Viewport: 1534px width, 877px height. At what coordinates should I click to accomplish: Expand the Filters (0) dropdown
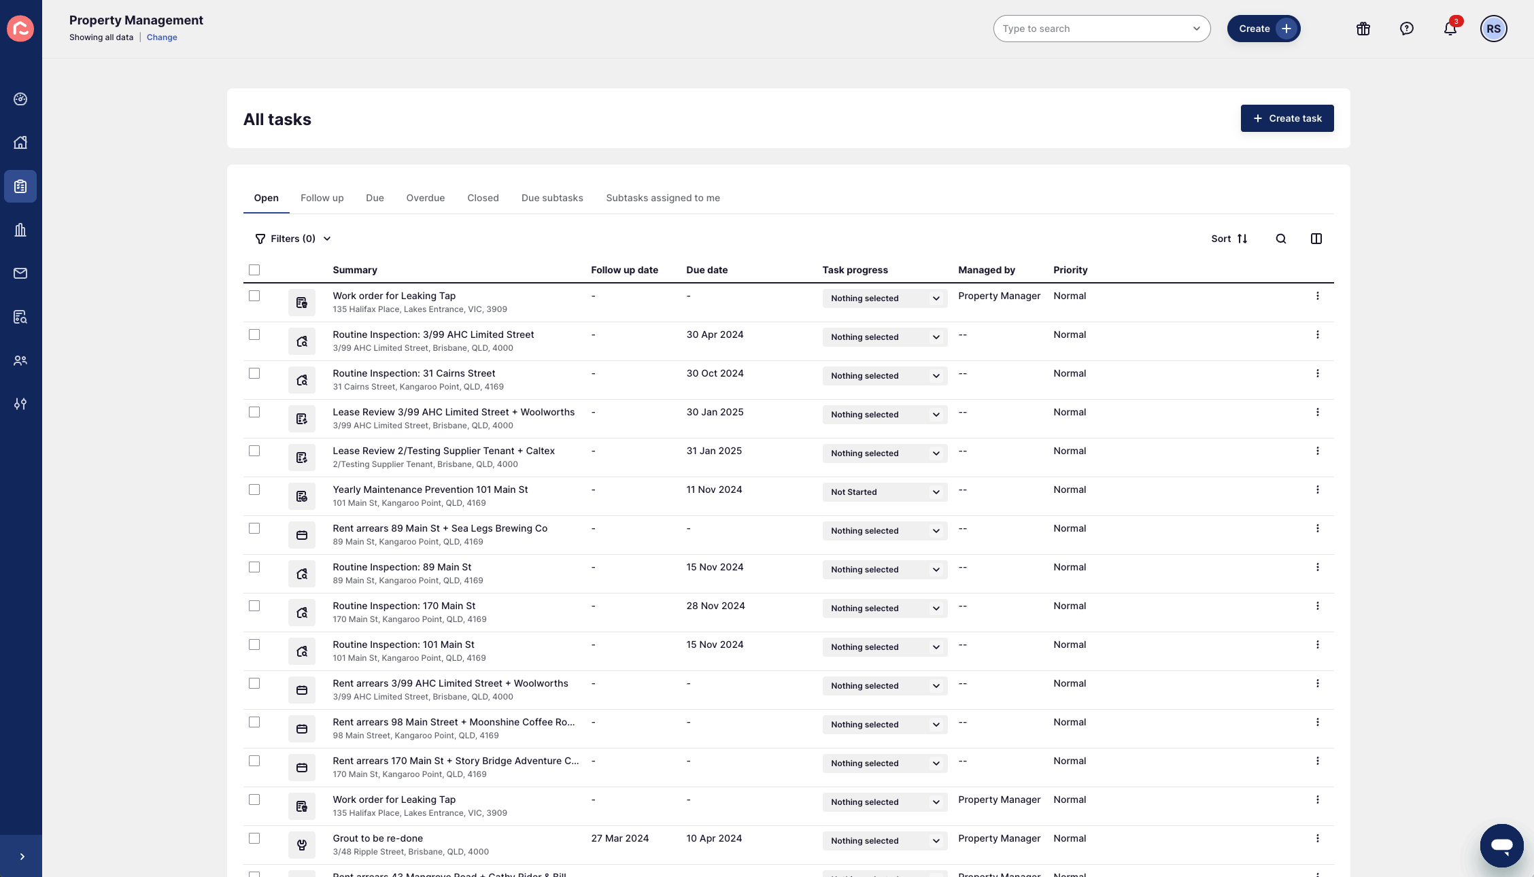(x=292, y=239)
